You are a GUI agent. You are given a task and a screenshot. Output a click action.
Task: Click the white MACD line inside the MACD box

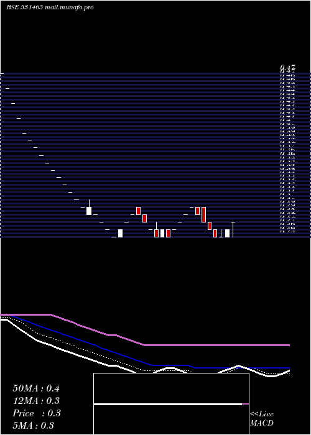(168, 404)
